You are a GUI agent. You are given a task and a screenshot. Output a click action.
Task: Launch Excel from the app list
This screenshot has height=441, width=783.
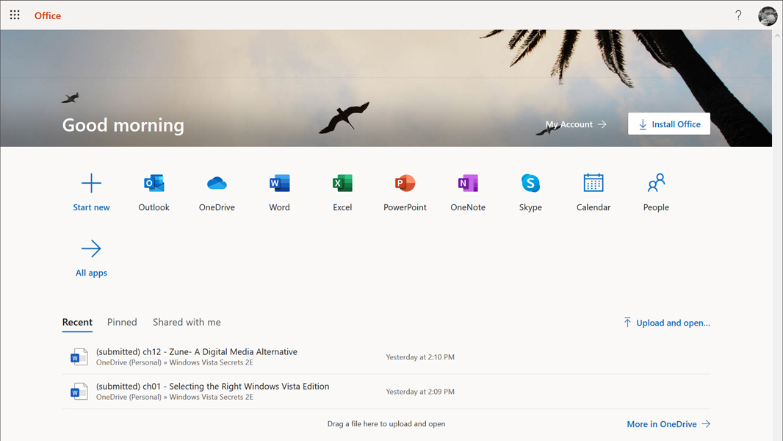(342, 184)
